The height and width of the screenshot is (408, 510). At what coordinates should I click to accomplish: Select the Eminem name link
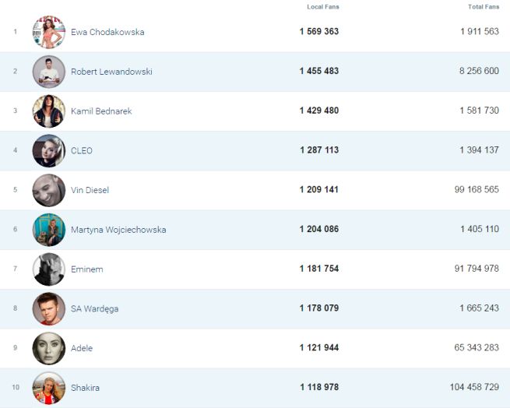tap(86, 269)
